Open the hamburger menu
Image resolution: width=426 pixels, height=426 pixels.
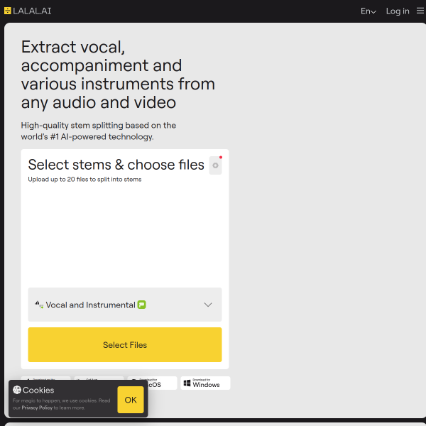[x=420, y=11]
